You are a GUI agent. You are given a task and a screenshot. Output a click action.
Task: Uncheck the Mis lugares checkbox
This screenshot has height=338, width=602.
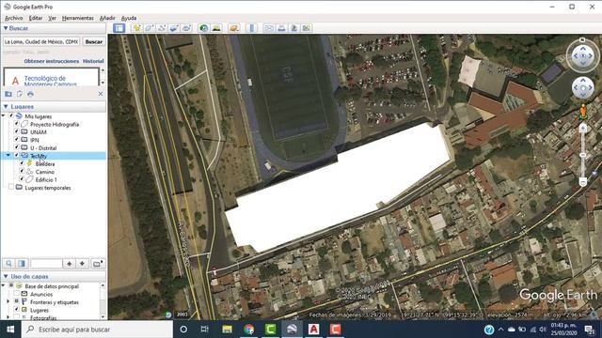[11, 116]
